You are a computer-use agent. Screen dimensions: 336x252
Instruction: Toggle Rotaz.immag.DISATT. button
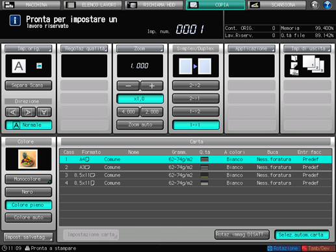coord(242,234)
